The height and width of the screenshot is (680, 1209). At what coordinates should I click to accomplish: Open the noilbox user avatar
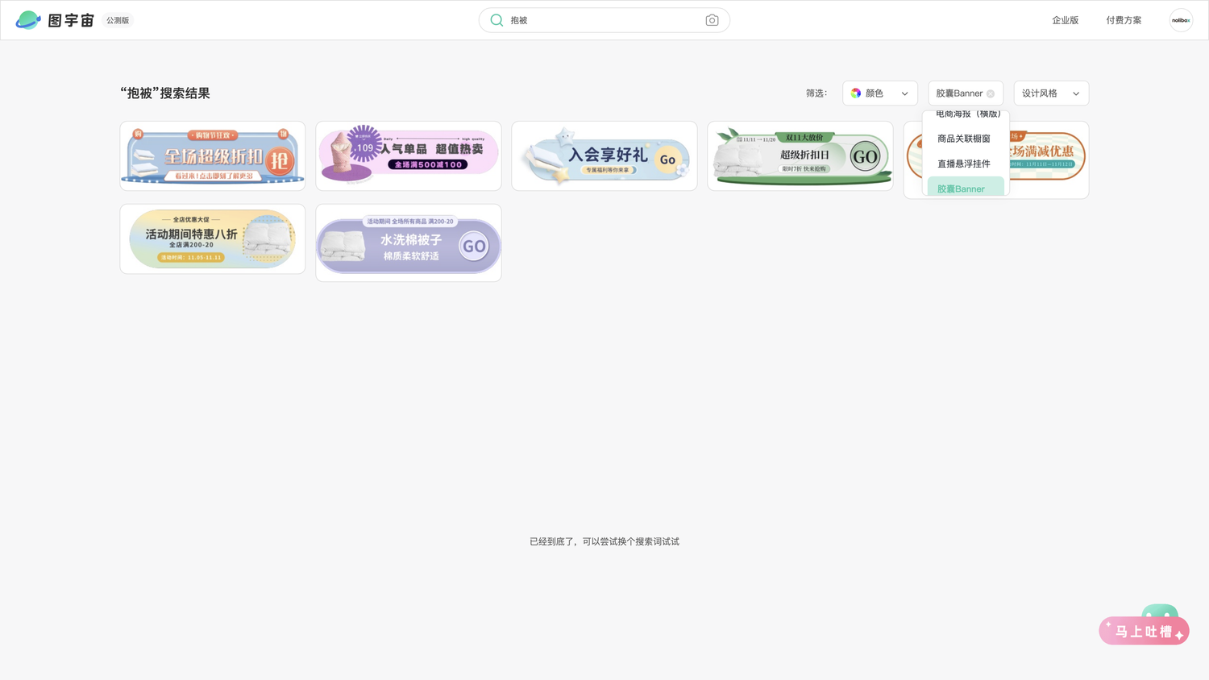tap(1181, 20)
